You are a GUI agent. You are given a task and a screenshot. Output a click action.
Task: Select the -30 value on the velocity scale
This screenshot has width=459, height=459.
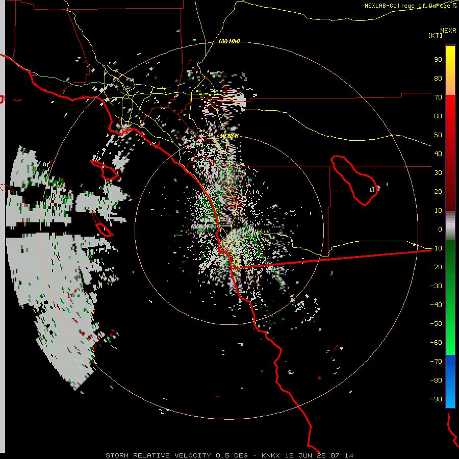click(x=436, y=286)
